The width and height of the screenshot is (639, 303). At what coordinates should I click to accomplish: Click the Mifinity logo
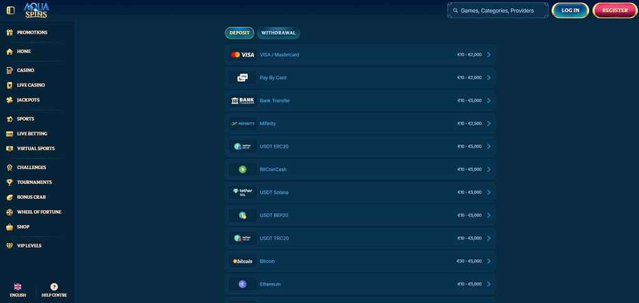point(243,123)
